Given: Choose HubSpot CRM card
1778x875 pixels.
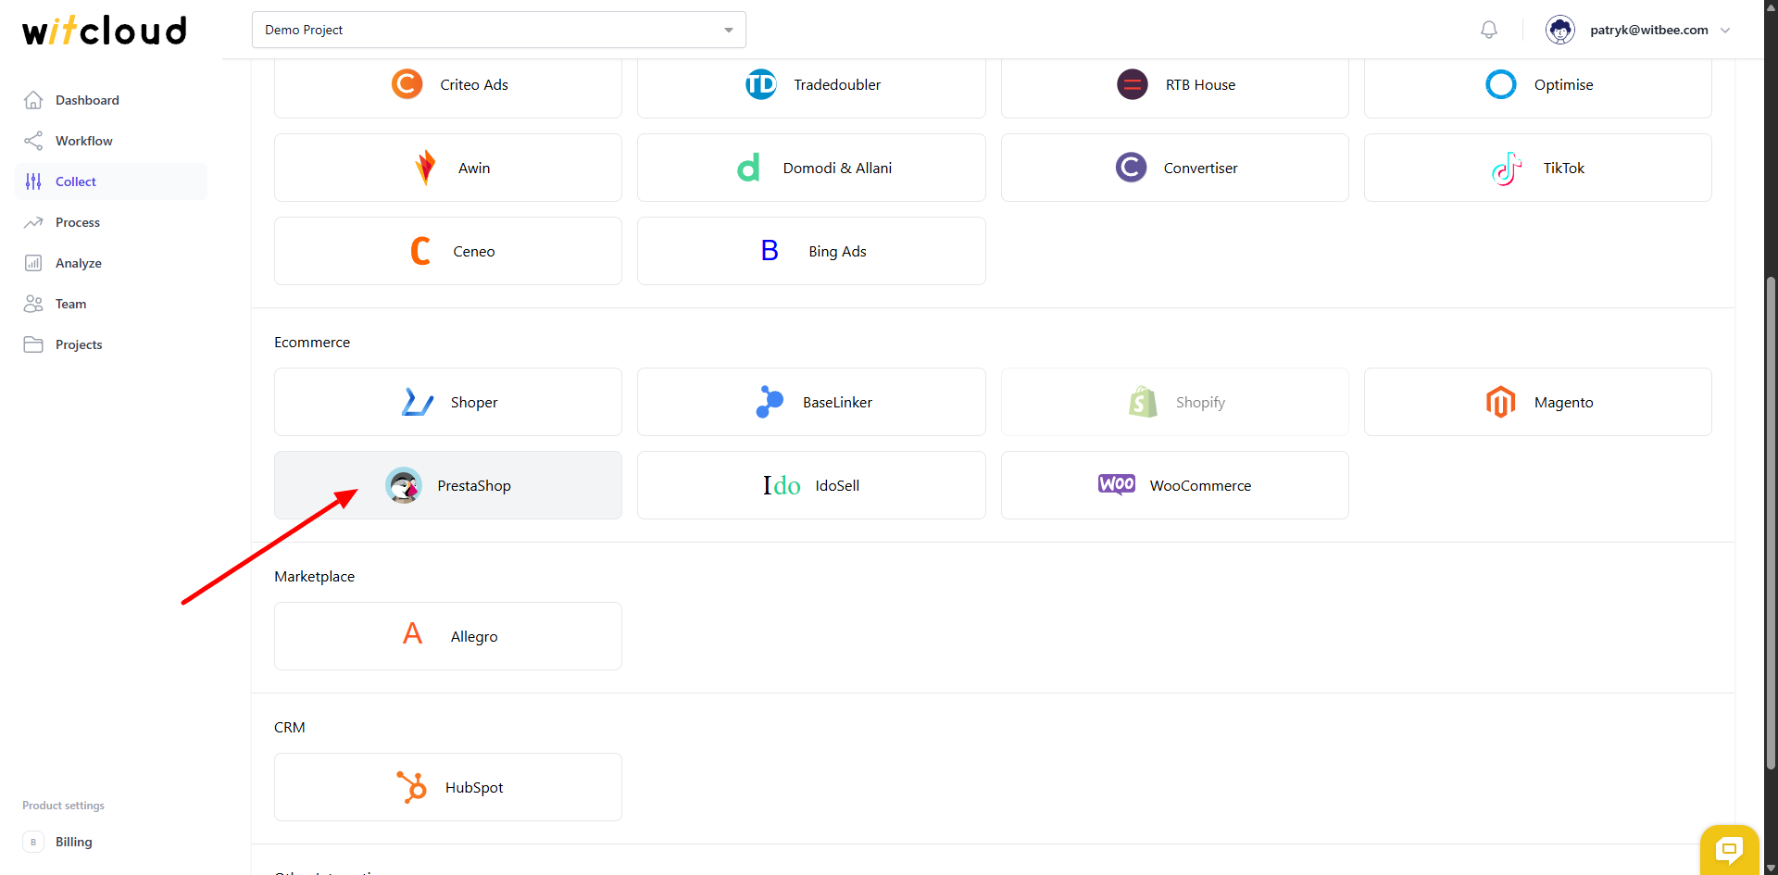Looking at the screenshot, I should click(x=448, y=787).
